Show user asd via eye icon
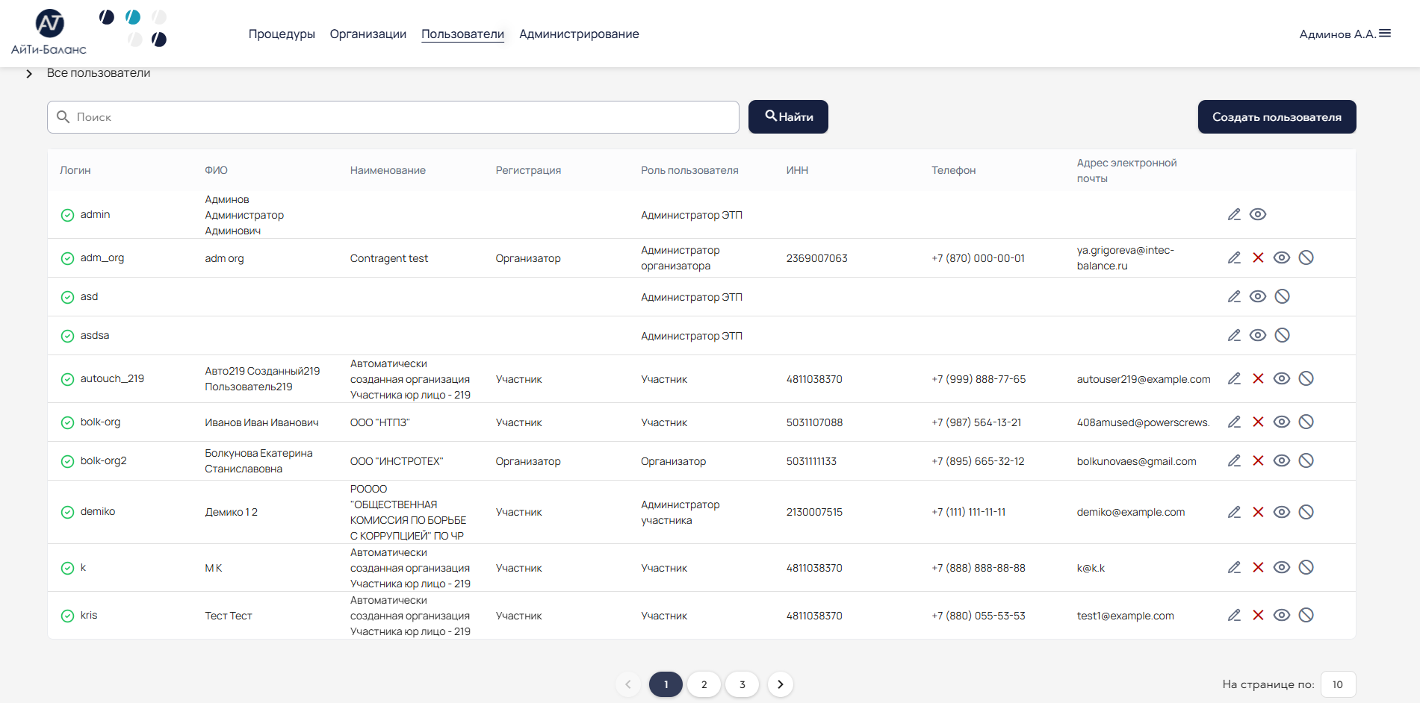This screenshot has height=703, width=1420. [x=1259, y=296]
